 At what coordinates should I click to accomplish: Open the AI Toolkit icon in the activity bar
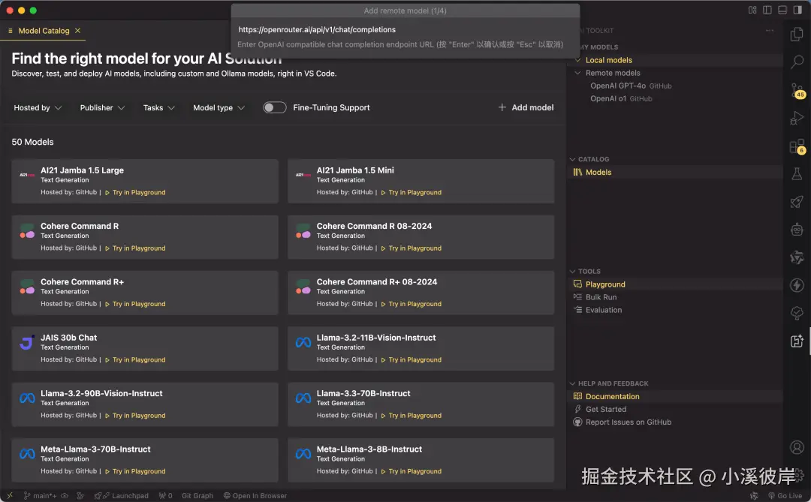(797, 341)
